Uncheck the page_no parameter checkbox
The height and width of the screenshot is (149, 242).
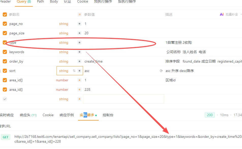coord(5,24)
